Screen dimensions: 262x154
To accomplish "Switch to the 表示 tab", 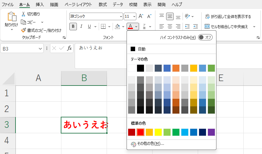I will (x=147, y=4).
